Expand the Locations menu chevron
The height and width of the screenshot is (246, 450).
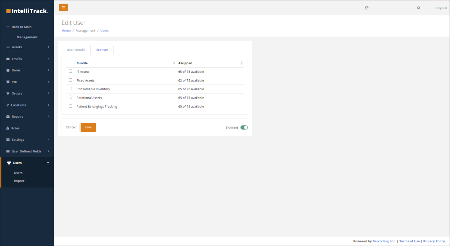(x=48, y=105)
